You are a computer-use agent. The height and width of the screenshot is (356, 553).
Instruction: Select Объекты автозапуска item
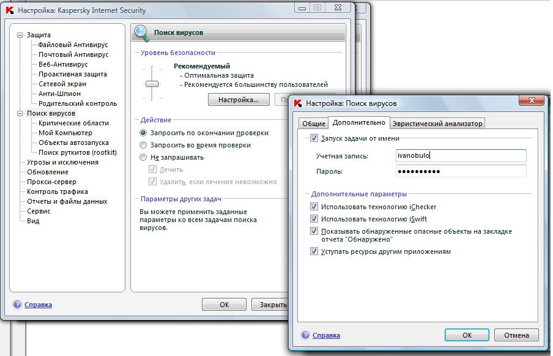click(x=73, y=143)
